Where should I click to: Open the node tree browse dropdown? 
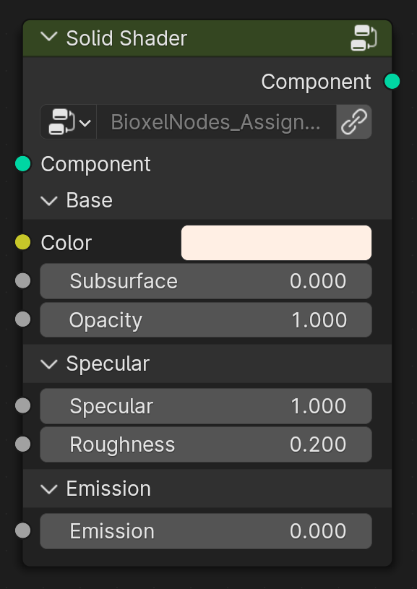[69, 122]
